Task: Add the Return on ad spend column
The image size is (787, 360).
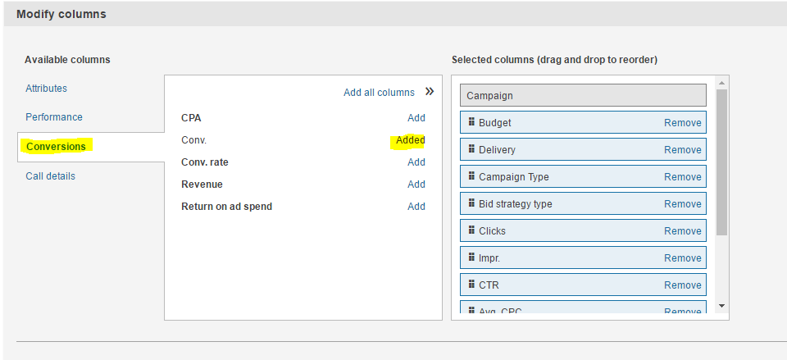Action: [x=416, y=207]
